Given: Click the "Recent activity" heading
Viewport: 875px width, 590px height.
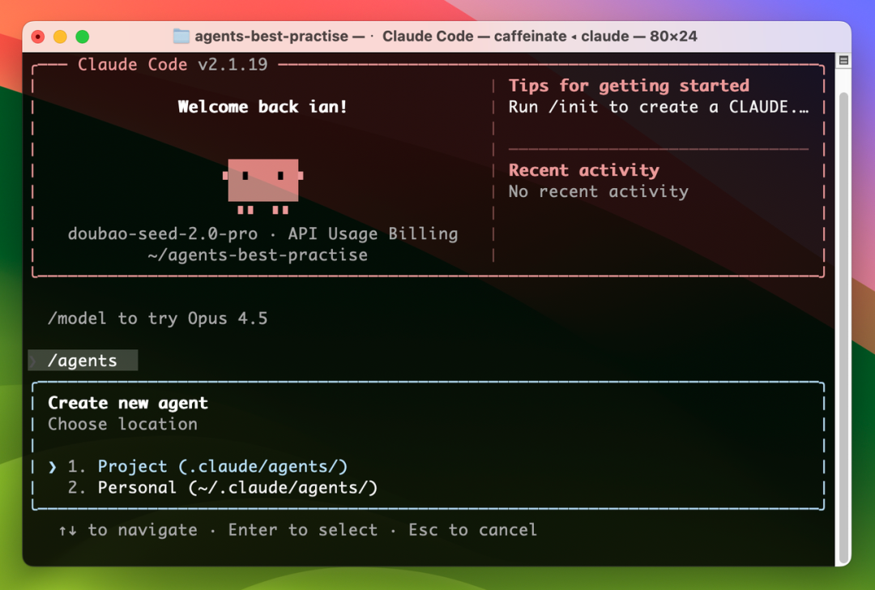Looking at the screenshot, I should click(583, 170).
